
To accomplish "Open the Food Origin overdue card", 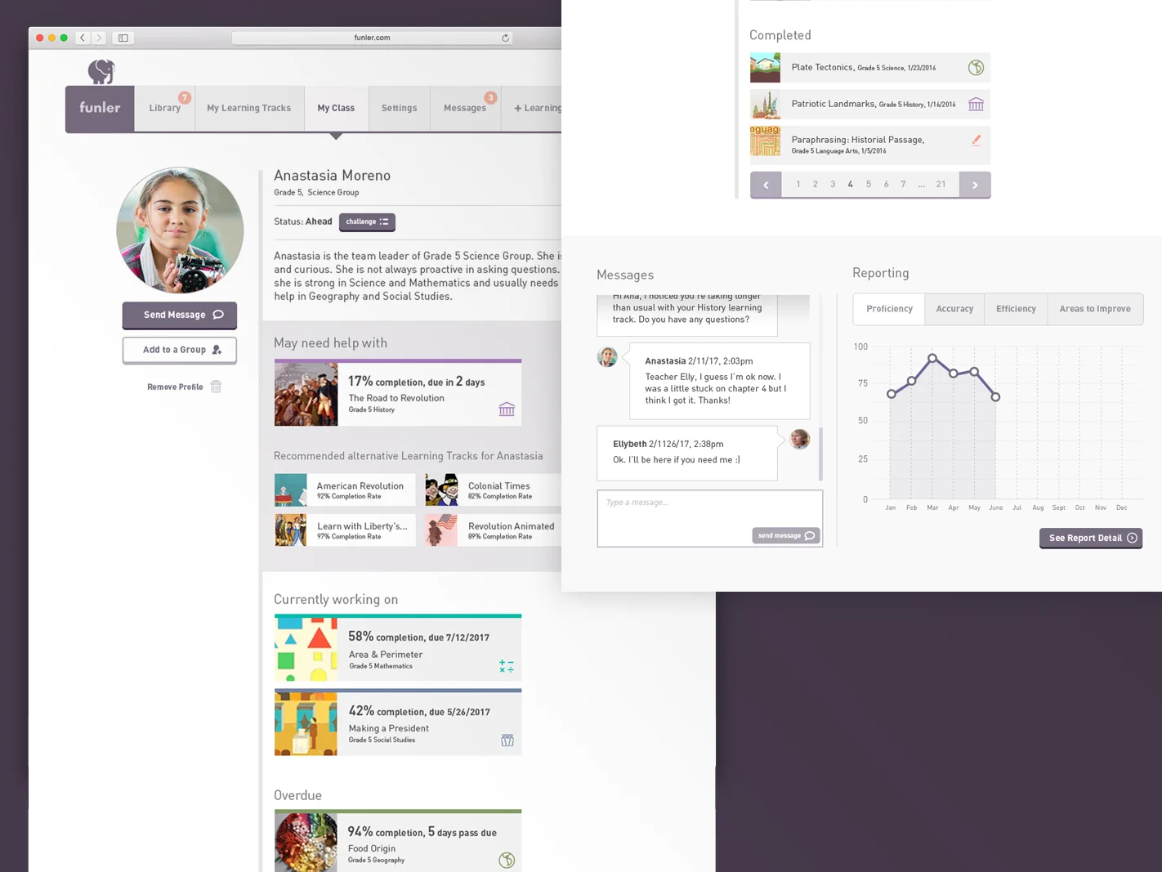I will coord(398,841).
